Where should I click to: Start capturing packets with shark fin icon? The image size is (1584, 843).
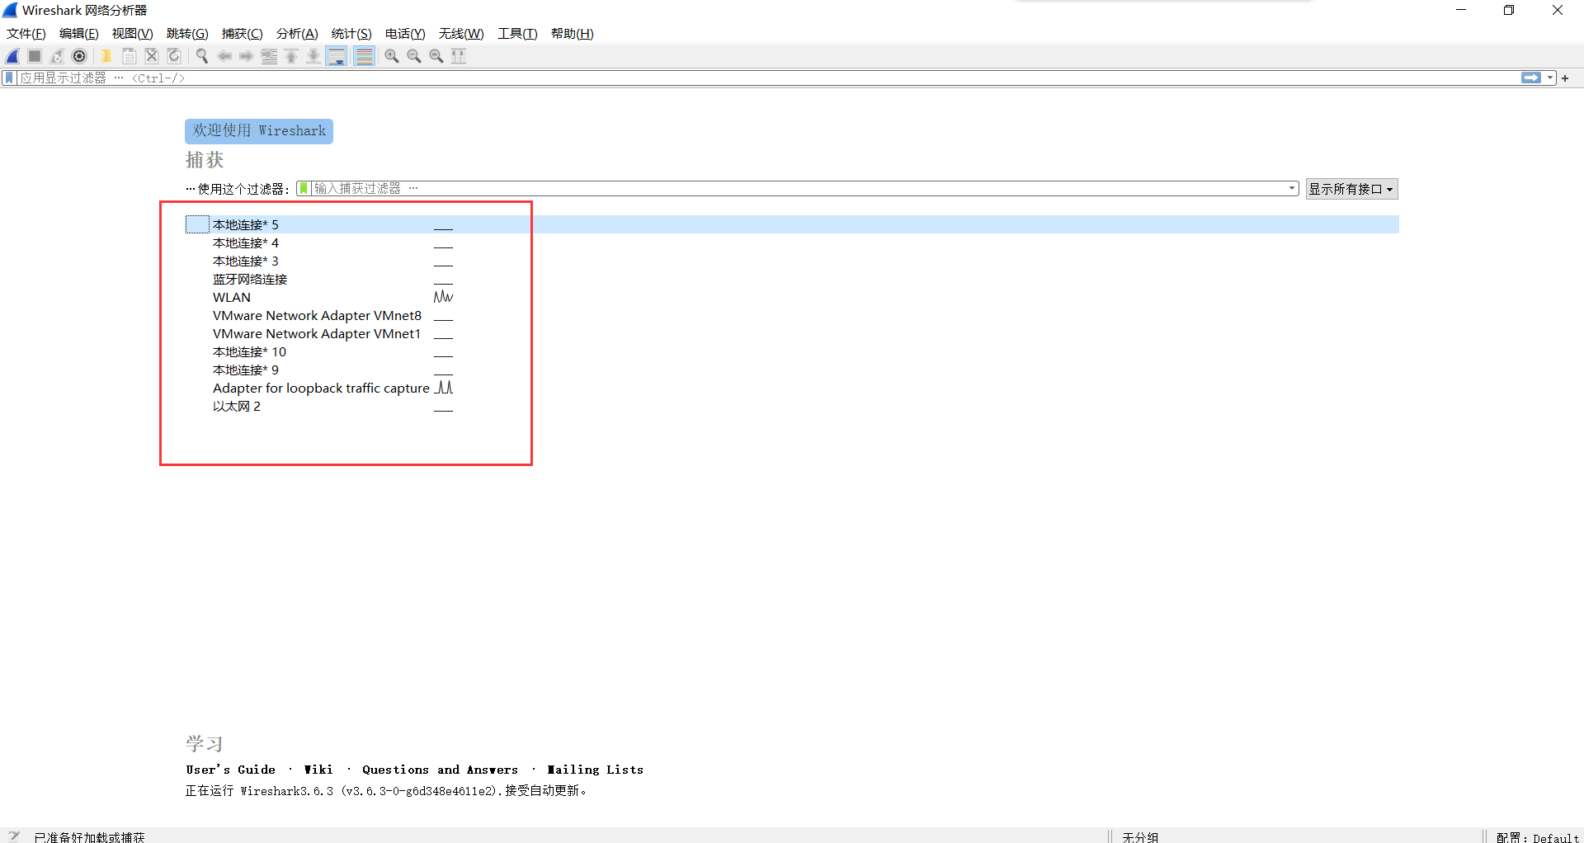click(12, 56)
